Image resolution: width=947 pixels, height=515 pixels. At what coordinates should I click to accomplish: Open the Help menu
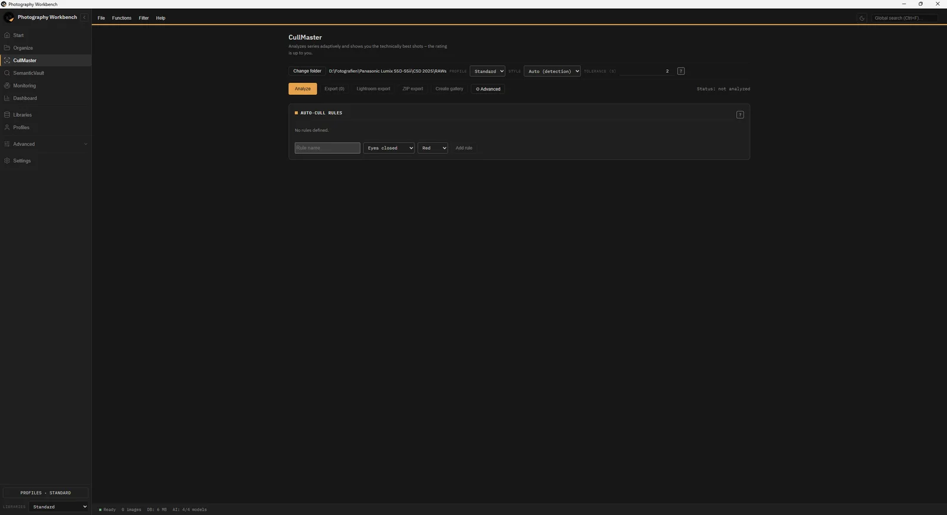point(160,18)
